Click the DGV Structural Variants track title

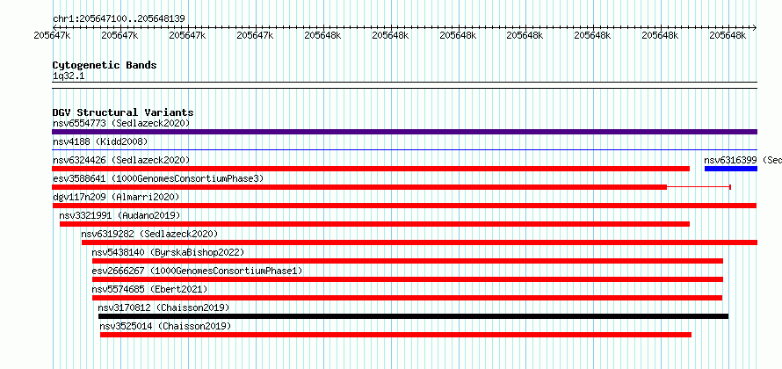coord(123,112)
